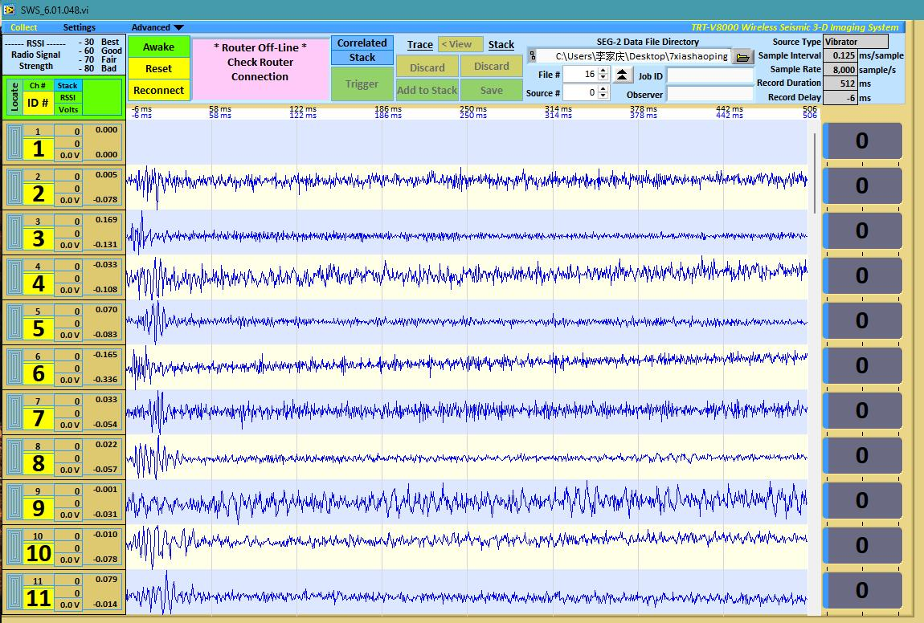Toggle the Awake state button
Image resolution: width=924 pixels, height=623 pixels.
pos(158,47)
